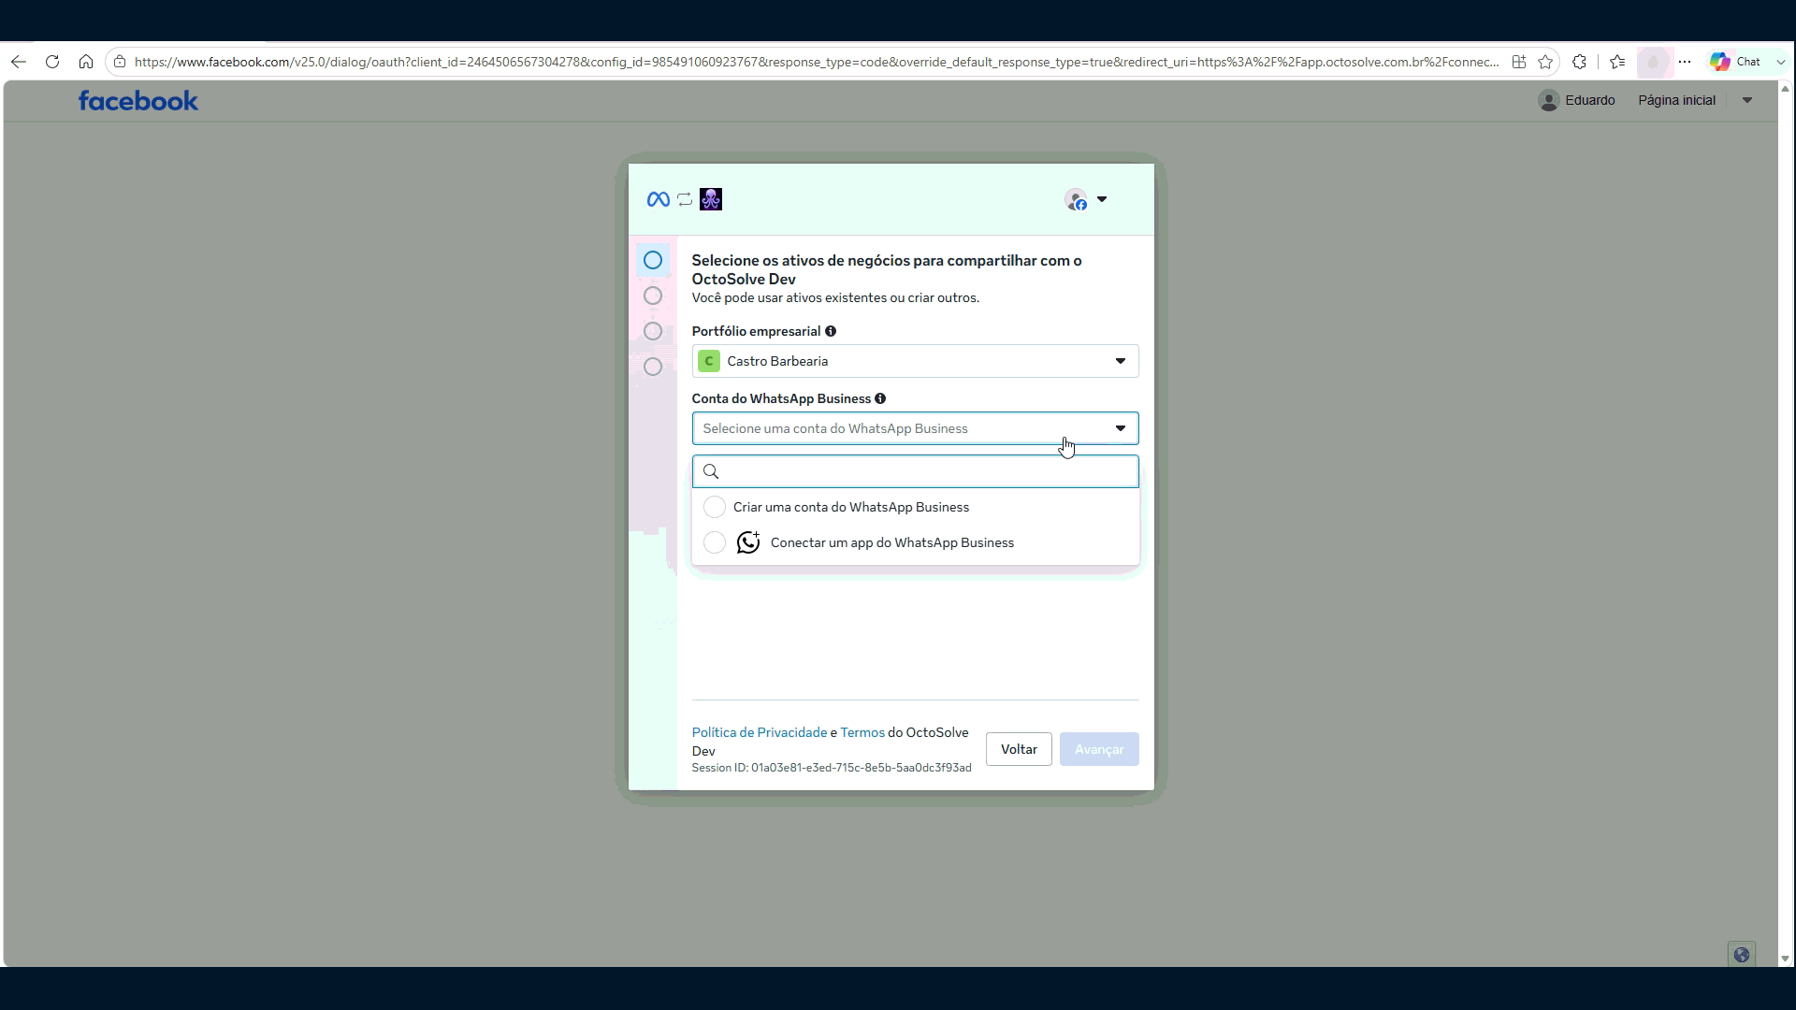Select Criar uma conta do WhatsApp Business

click(916, 507)
